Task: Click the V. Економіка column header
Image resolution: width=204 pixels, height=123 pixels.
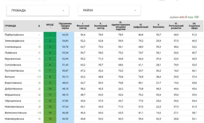Action: click(158, 26)
